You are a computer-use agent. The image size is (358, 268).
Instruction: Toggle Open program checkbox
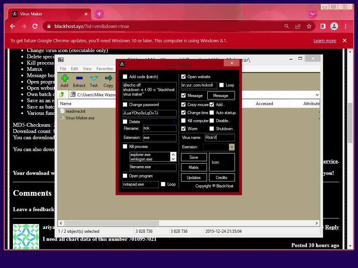[125, 176]
